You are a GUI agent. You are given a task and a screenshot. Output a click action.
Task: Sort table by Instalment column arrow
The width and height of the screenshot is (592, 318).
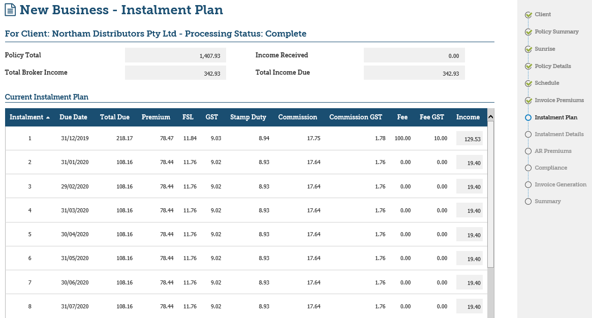click(48, 117)
